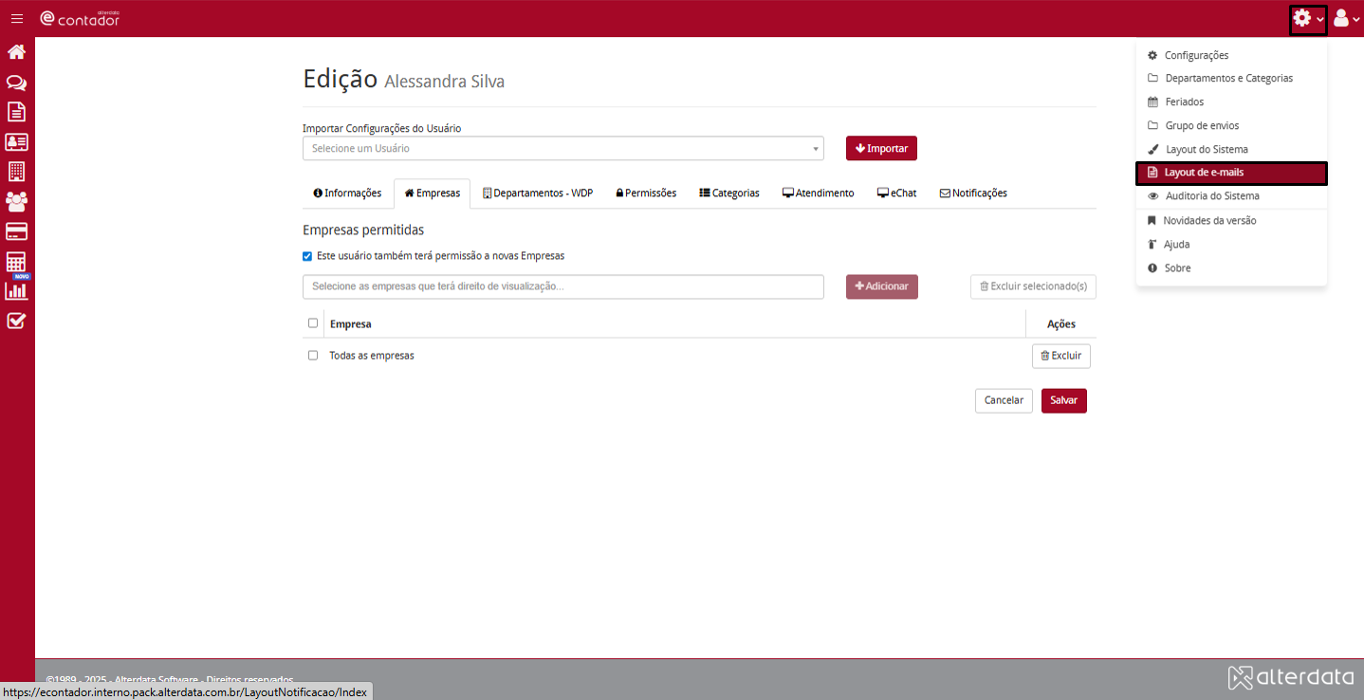Go to Home via house icon
1364x700 pixels.
click(x=16, y=52)
